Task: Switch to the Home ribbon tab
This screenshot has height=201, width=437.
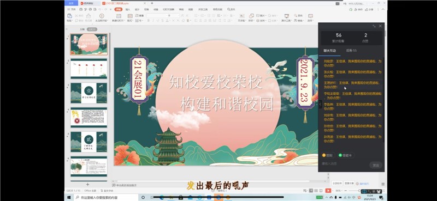Action: (118, 9)
